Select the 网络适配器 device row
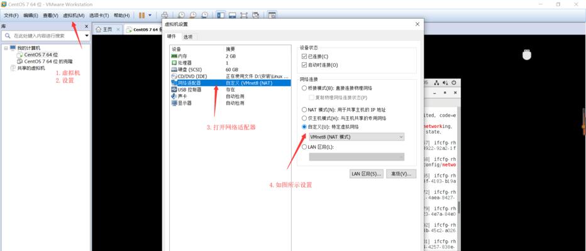This screenshot has width=586, height=251. [x=230, y=83]
